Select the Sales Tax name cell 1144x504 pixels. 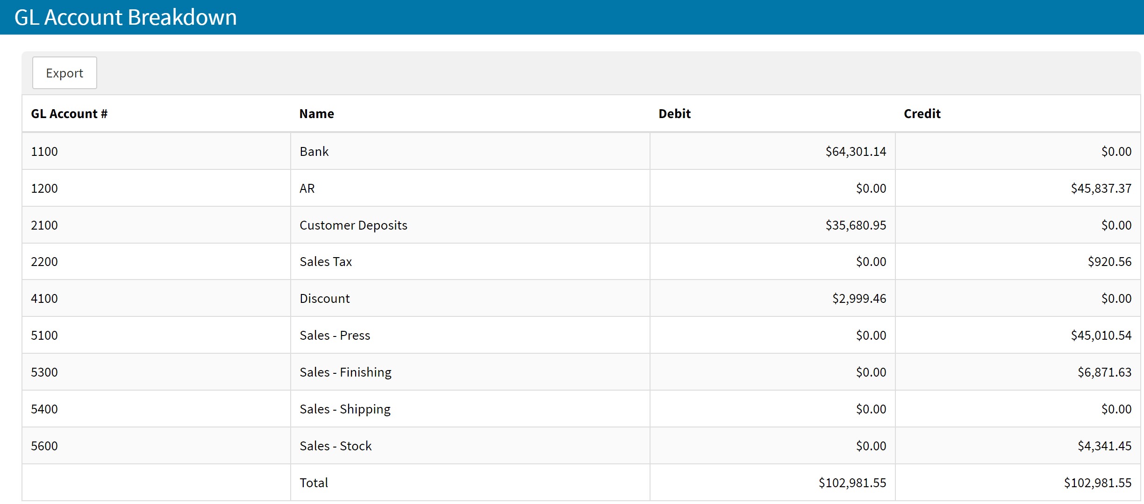point(326,262)
